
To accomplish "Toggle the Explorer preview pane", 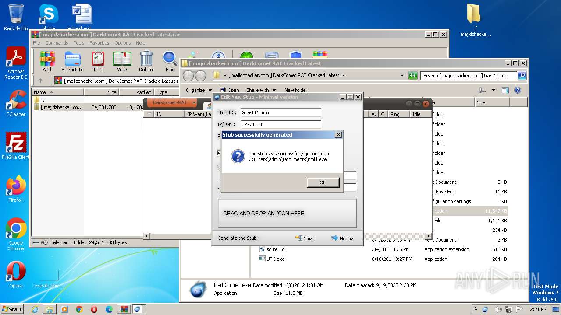I will [505, 90].
